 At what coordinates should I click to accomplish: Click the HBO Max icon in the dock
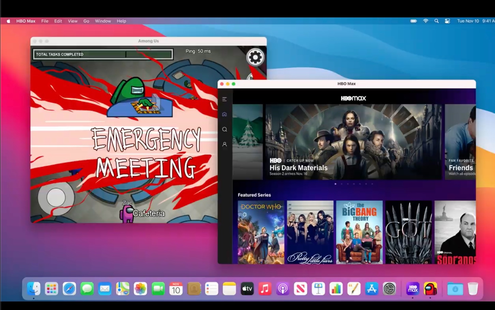[413, 289]
